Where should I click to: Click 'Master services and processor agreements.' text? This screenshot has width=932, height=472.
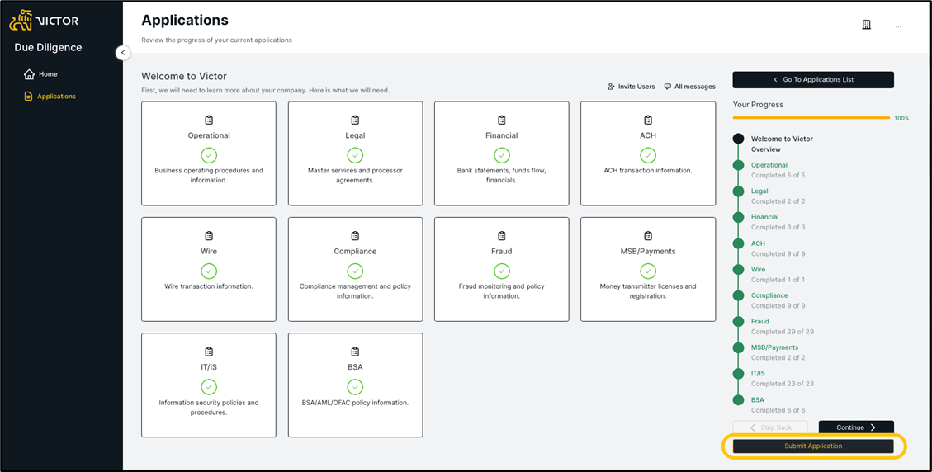pyautogui.click(x=355, y=176)
